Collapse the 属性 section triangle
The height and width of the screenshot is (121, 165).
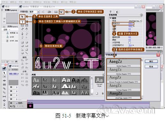pyautogui.click(x=110, y=18)
